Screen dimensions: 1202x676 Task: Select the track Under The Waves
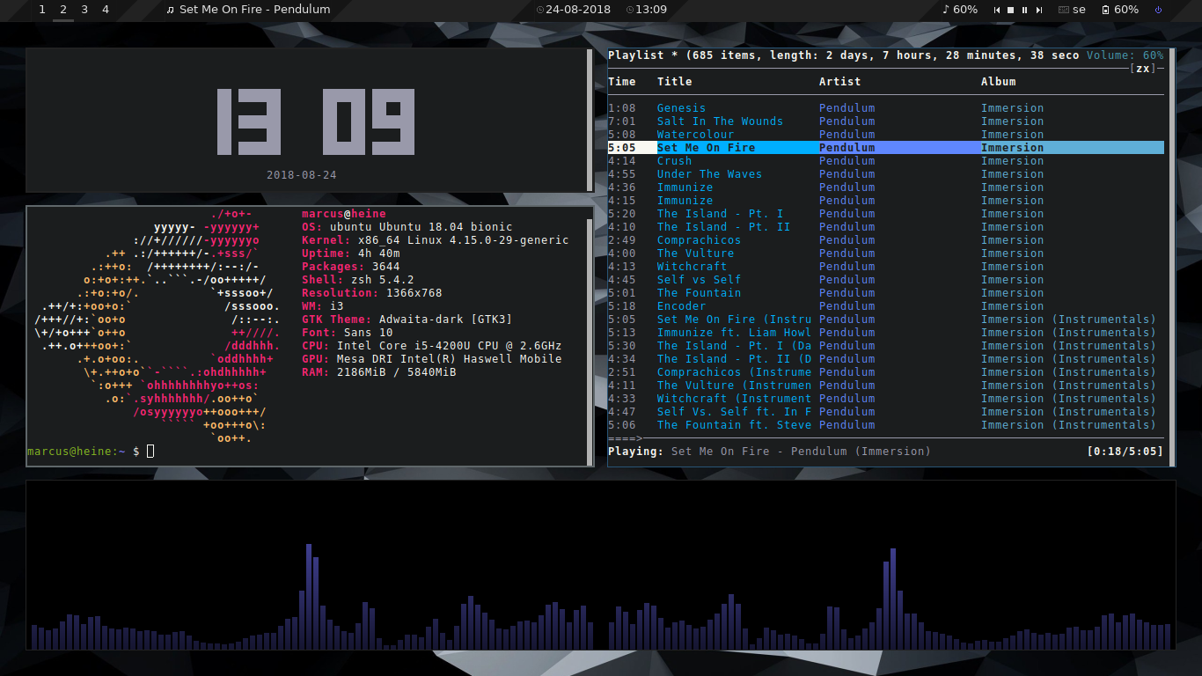pyautogui.click(x=885, y=174)
